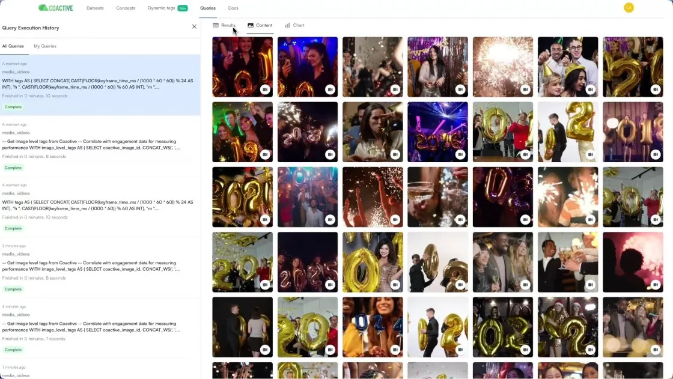This screenshot has height=379, width=673.
Task: Show the All Queries tab
Action: 13,46
